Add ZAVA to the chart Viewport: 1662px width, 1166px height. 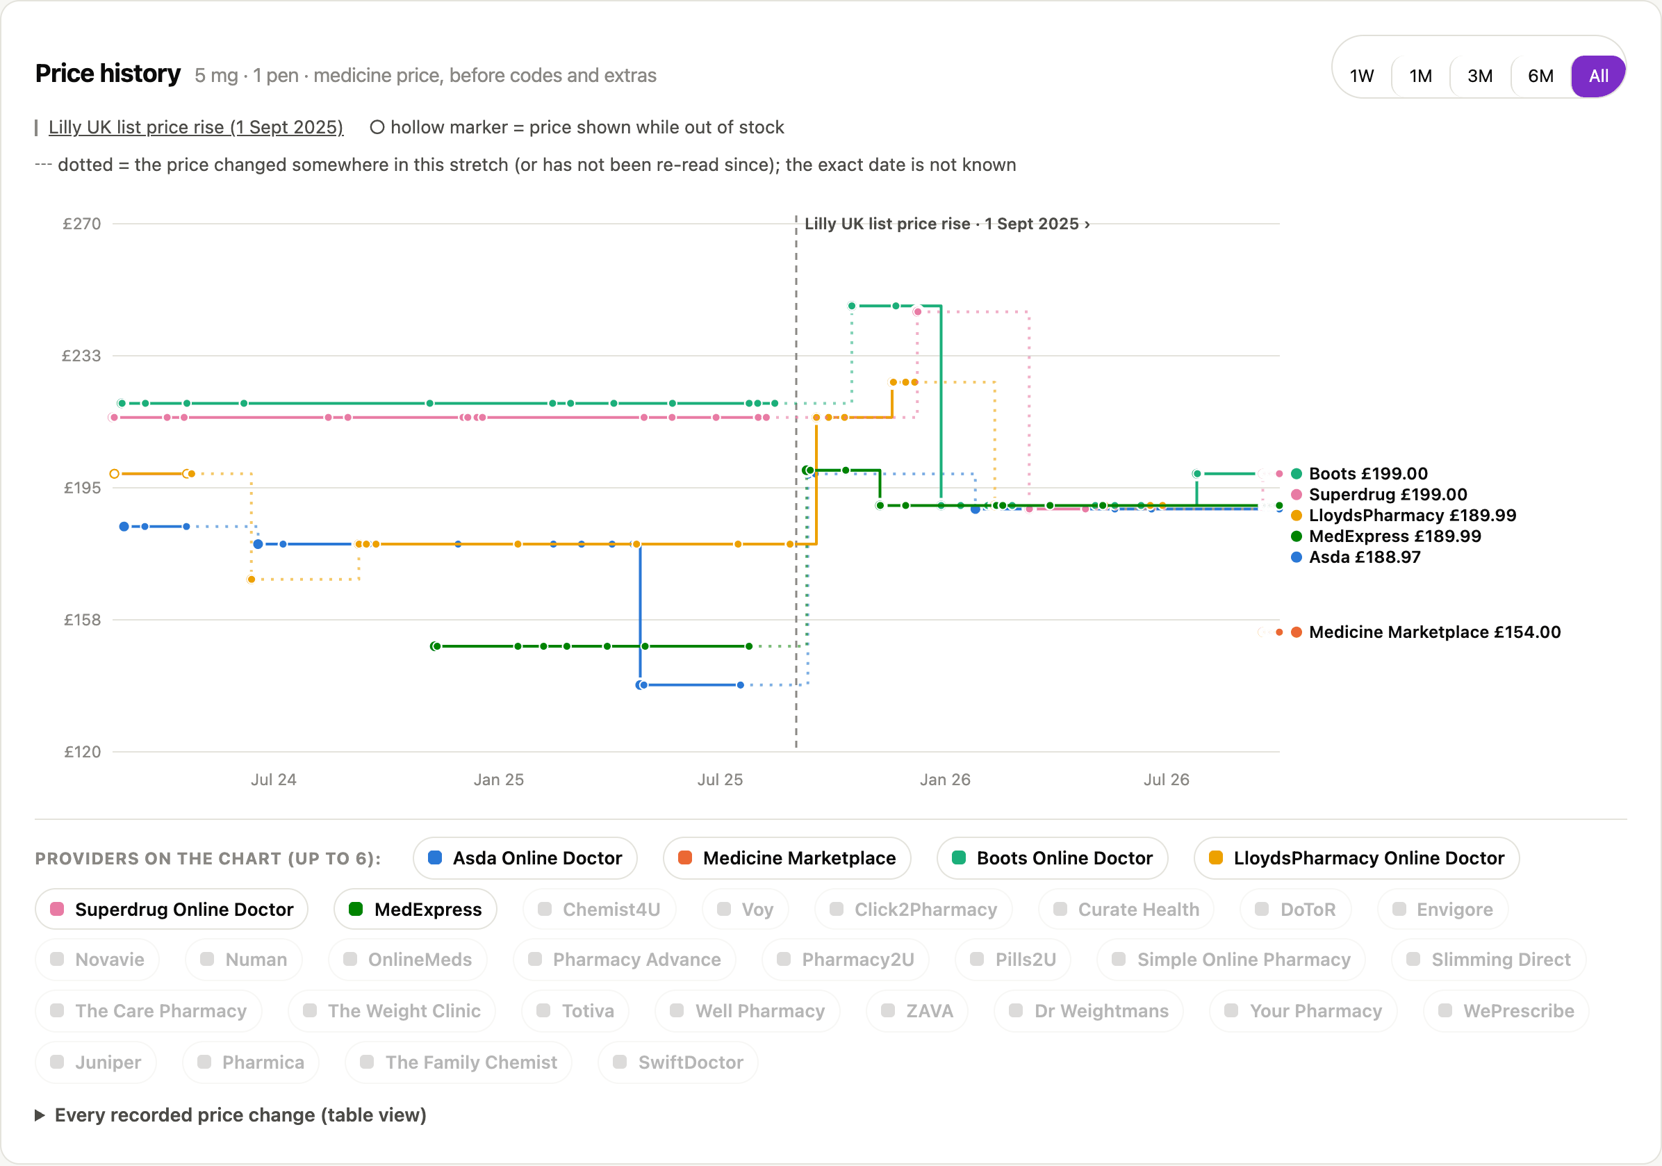click(x=917, y=1011)
